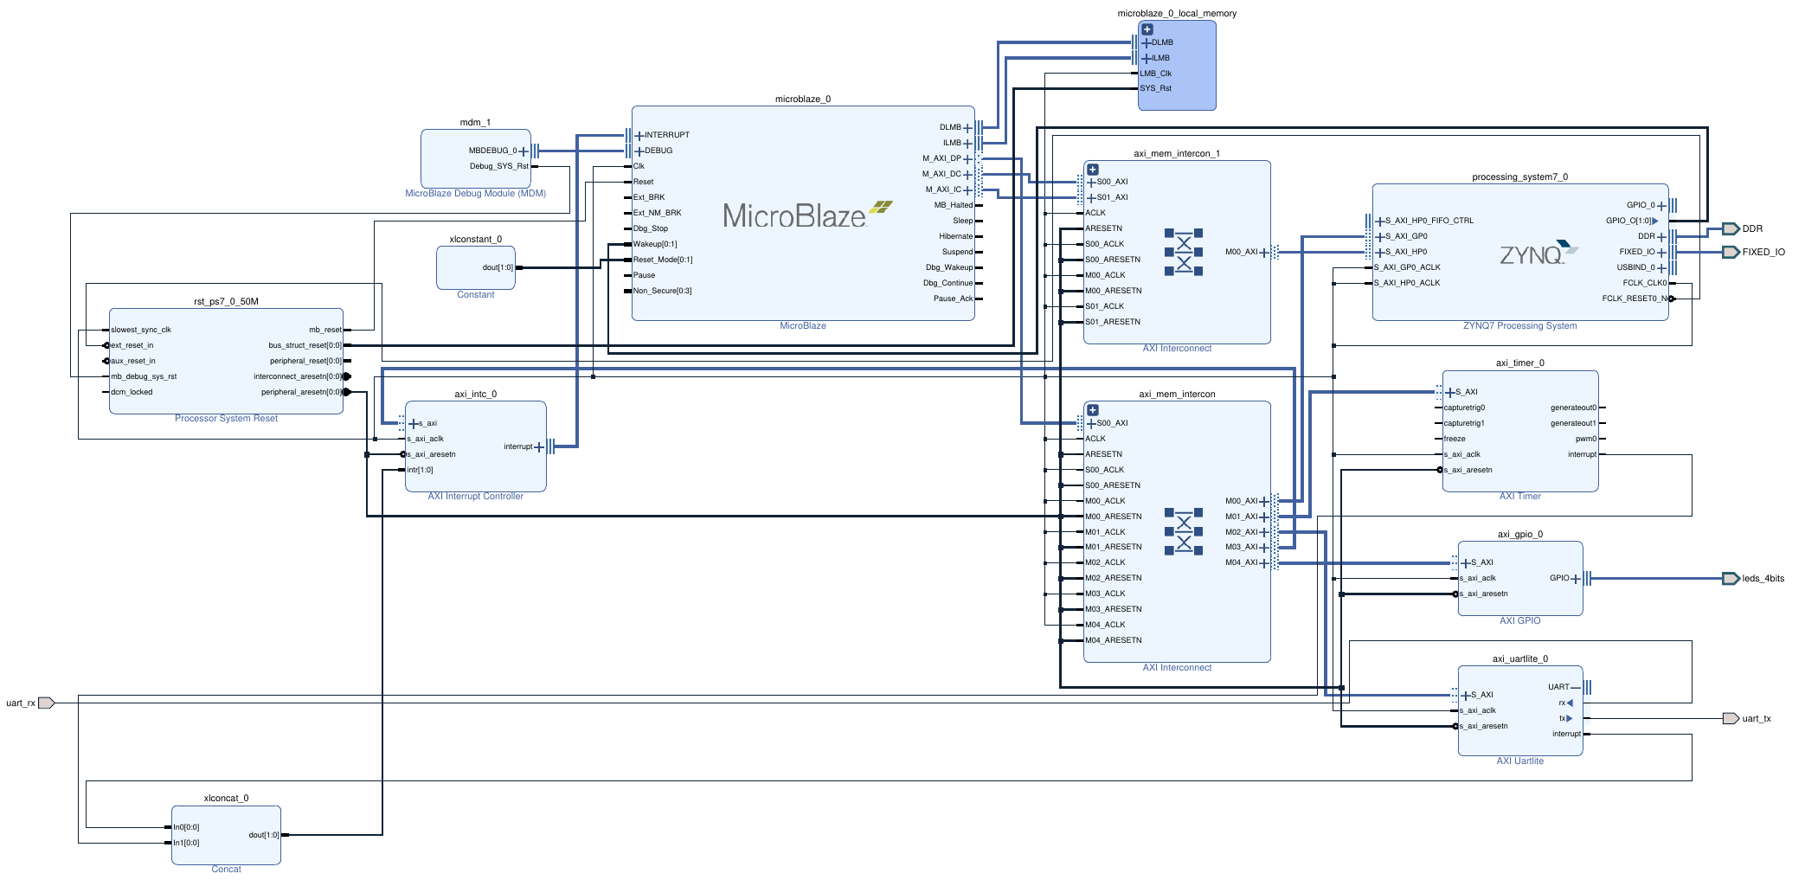
Task: Expand M04_AXI interface on axi_mem_intercon
Action: [x=1264, y=563]
